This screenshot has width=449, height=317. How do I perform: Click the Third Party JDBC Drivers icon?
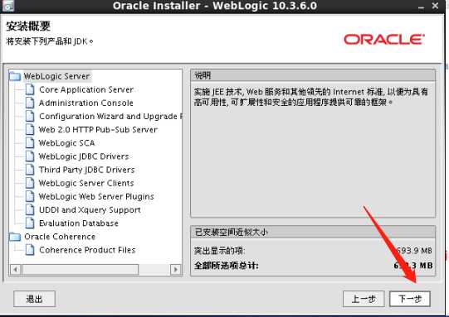tap(30, 170)
